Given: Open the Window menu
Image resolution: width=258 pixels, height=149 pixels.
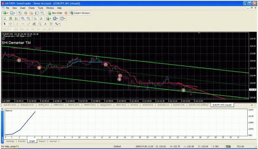Looking at the screenshot, I should pos(50,8).
